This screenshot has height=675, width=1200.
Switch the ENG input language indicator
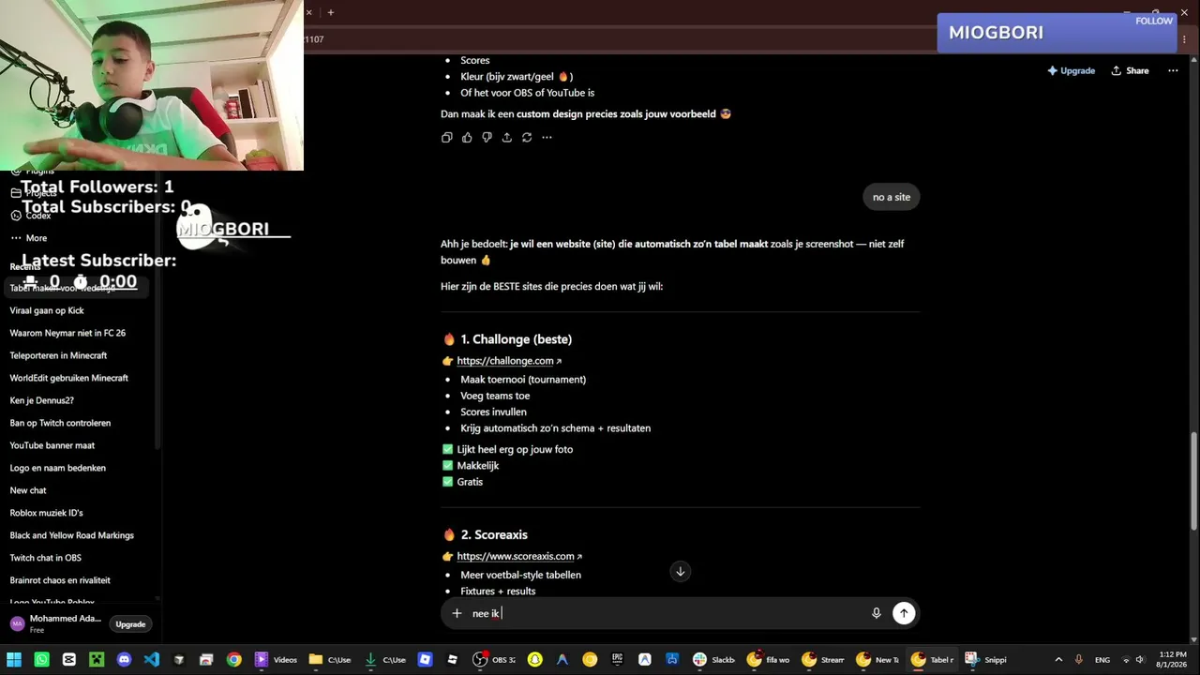[1102, 660]
